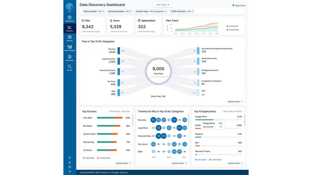312x175 pixels.
Task: Click Analyze More in Top 10 Users
Action: coord(123,163)
